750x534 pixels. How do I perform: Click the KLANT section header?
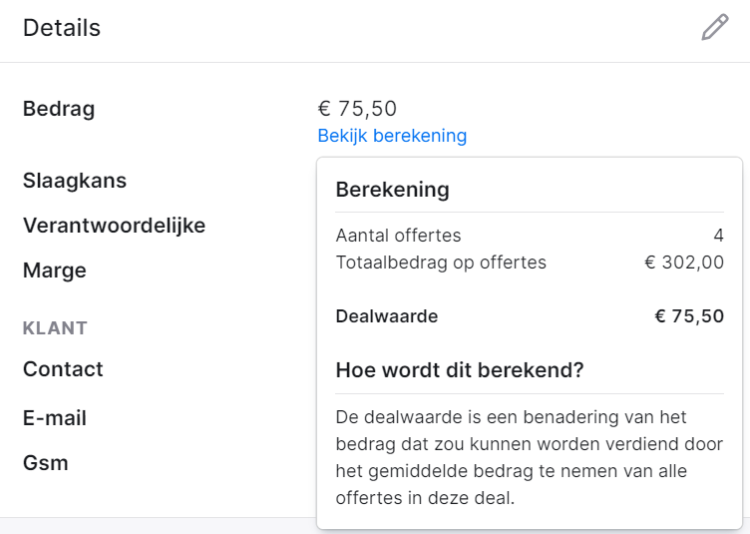click(x=55, y=328)
